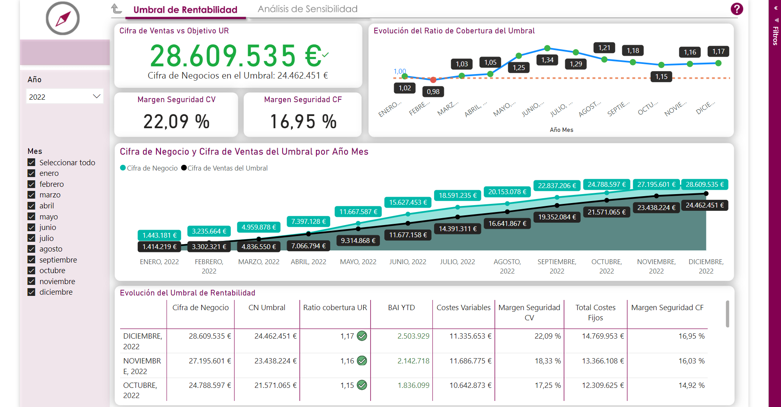Image resolution: width=781 pixels, height=407 pixels.
Task: Toggle the Seleccionar todo checkbox
Action: [31, 162]
